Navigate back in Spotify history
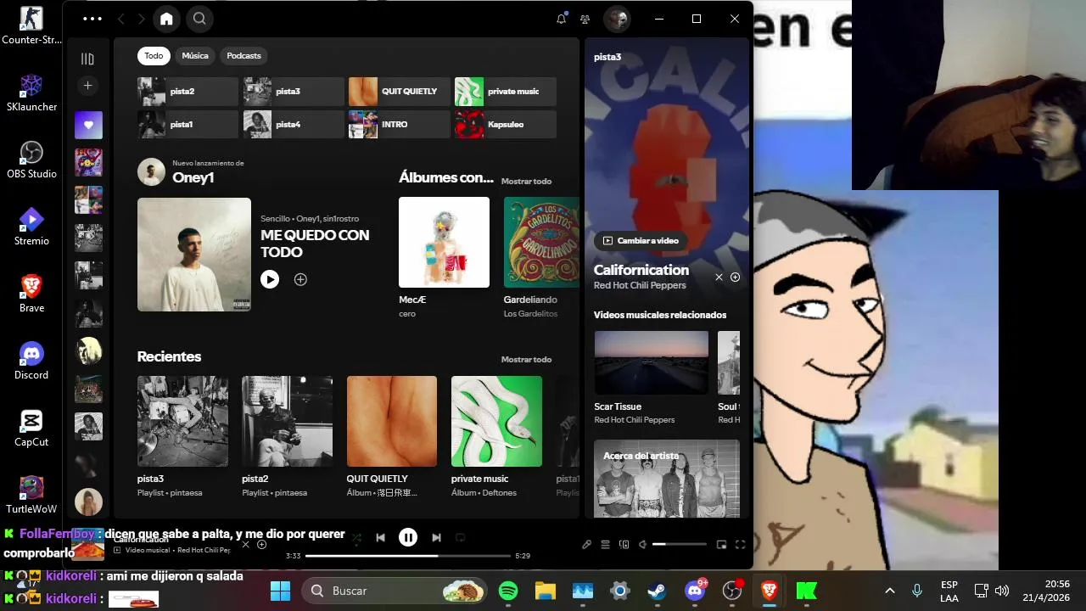Screen dimensions: 1086x611 pos(120,19)
